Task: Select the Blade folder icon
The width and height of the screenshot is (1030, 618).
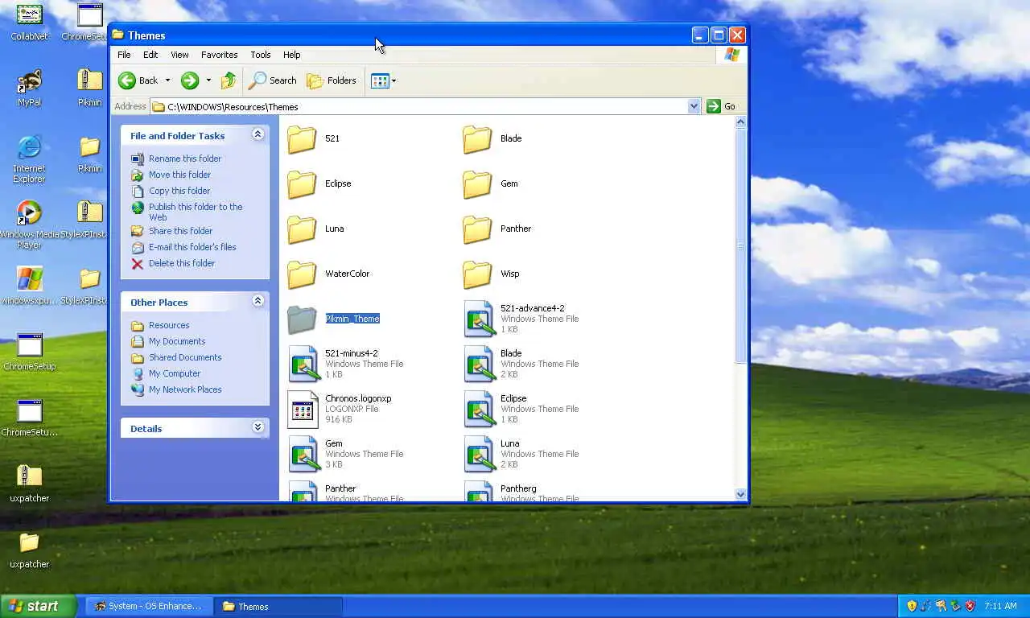Action: point(477,139)
